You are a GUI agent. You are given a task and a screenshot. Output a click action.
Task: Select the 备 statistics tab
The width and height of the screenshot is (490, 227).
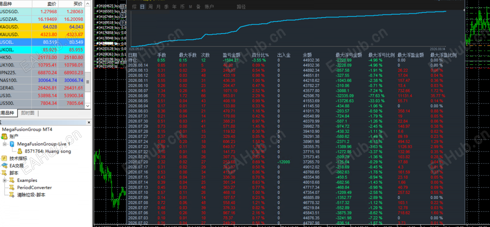tap(198, 7)
